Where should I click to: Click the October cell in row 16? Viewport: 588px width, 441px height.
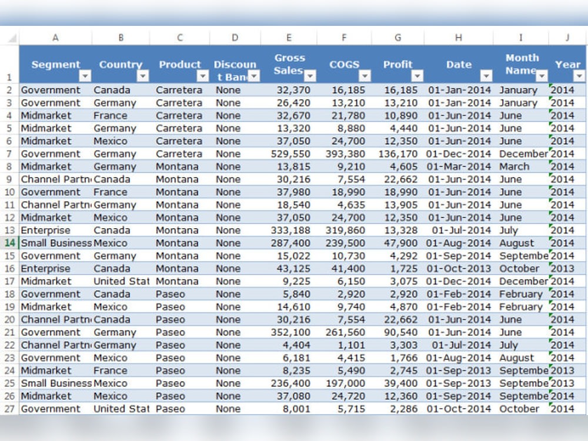click(x=521, y=269)
